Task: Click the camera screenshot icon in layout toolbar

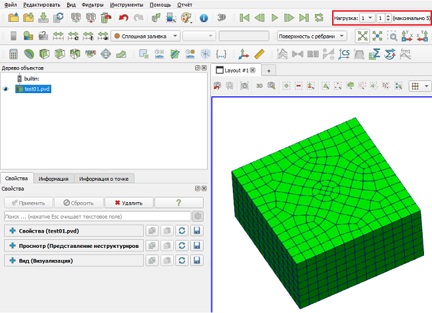Action: [244, 86]
